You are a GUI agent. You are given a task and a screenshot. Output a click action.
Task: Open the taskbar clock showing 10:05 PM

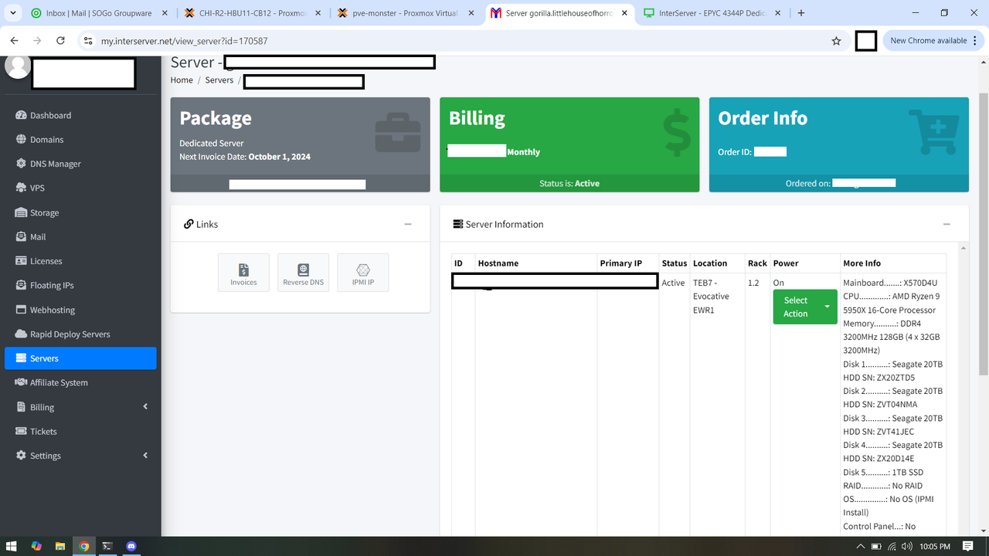(x=935, y=547)
